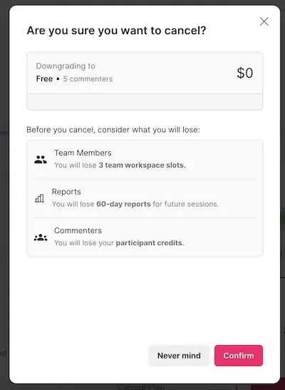Click the 60-day reports bold text
This screenshot has width=285, height=390.
(123, 204)
